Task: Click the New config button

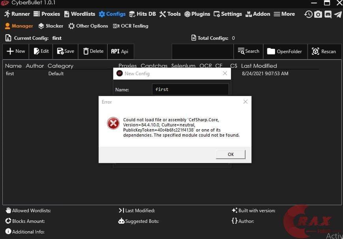Action: 16,51
